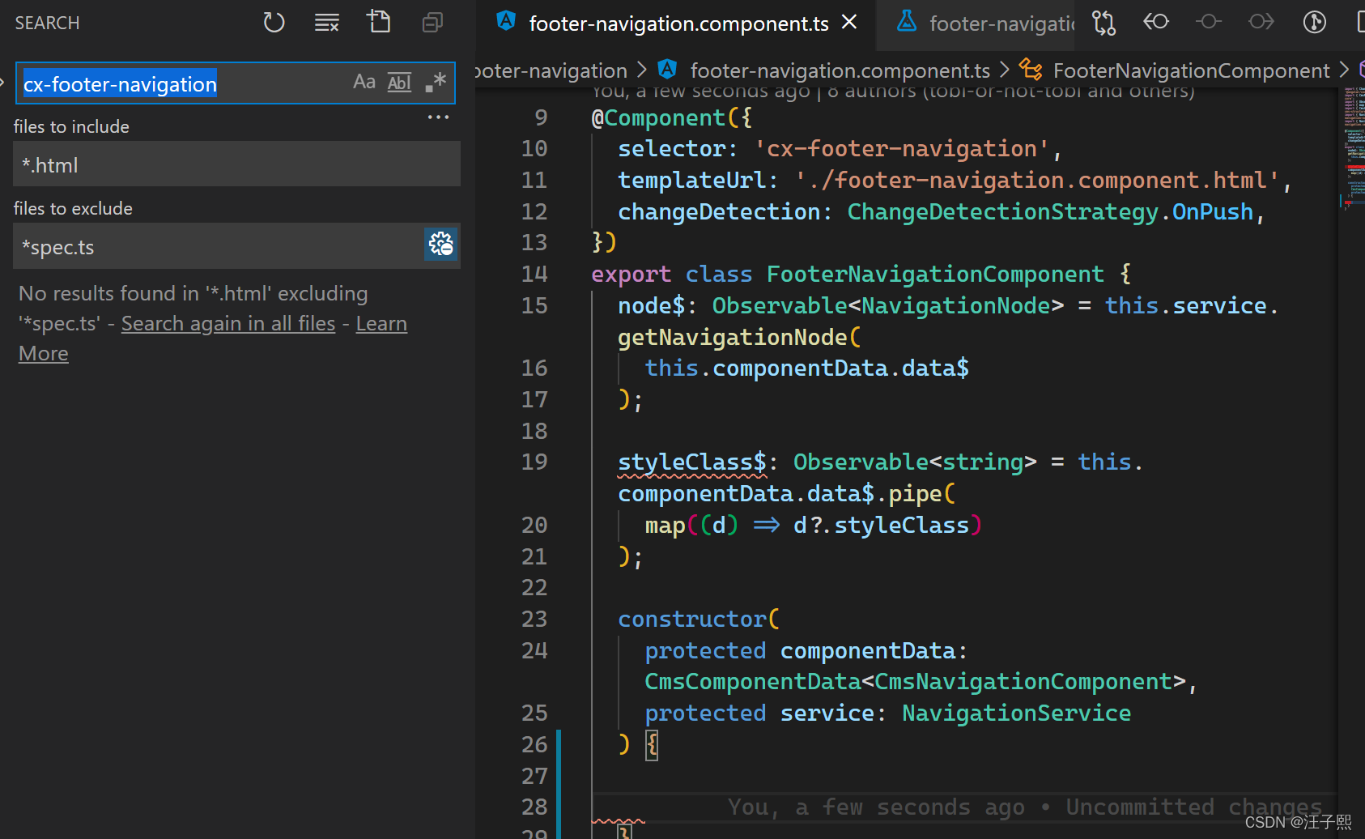1365x839 pixels.
Task: Clear search results icon
Action: (x=326, y=22)
